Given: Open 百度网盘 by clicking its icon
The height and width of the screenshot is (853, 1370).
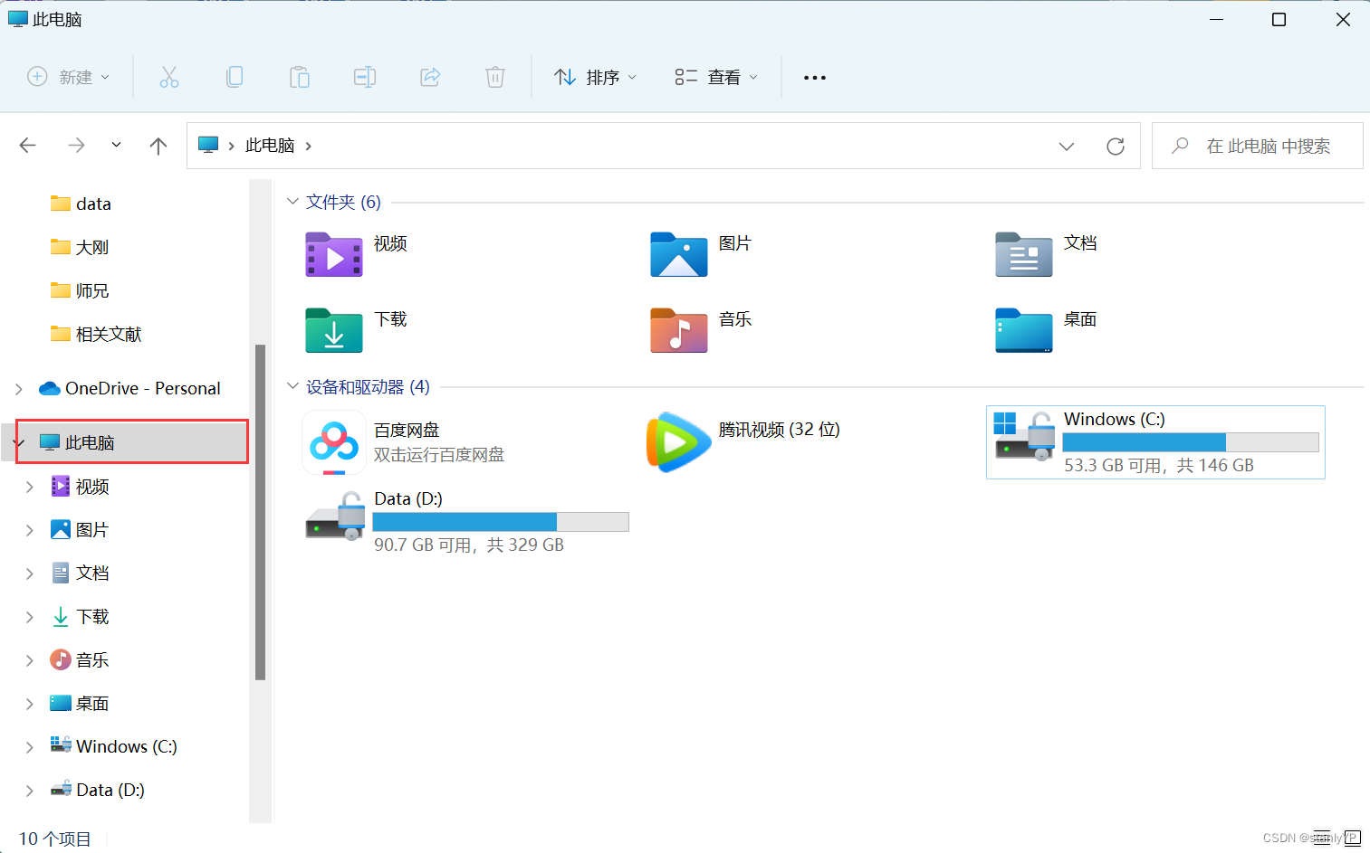Looking at the screenshot, I should point(333,442).
